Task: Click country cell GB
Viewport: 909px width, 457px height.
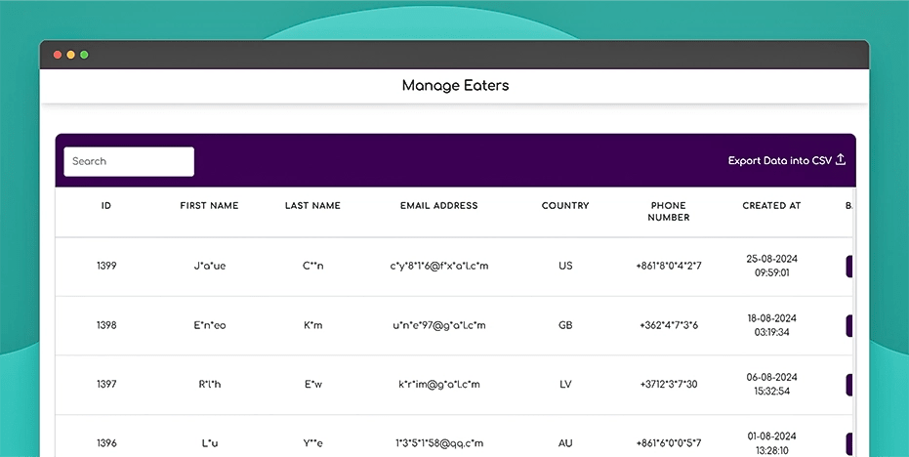Action: click(565, 325)
